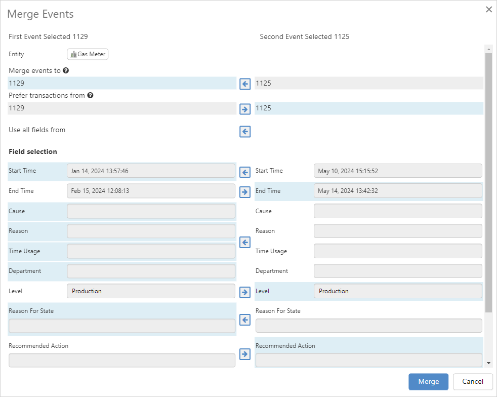Click the arrow icon for Prefer transactions from
The width and height of the screenshot is (497, 397).
245,109
